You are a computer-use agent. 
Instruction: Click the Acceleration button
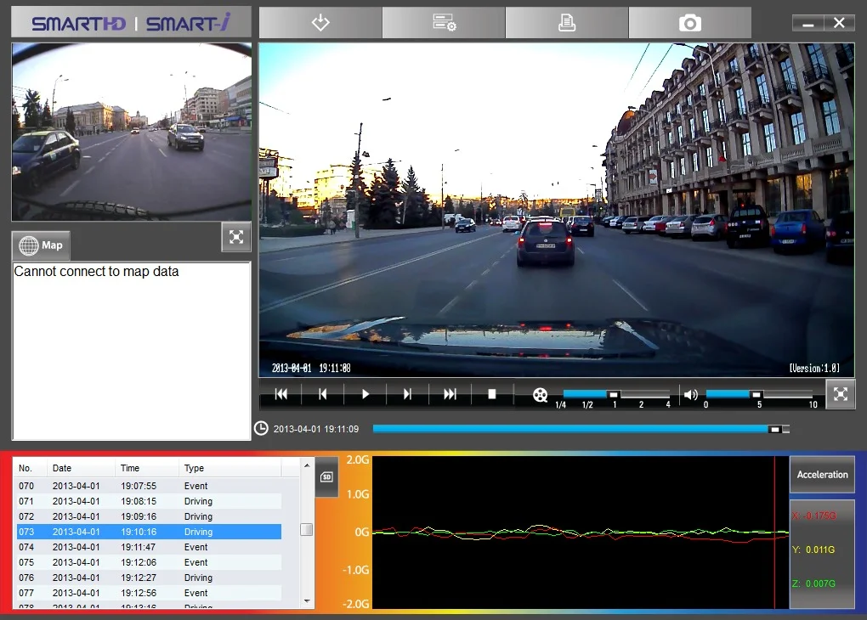[822, 475]
